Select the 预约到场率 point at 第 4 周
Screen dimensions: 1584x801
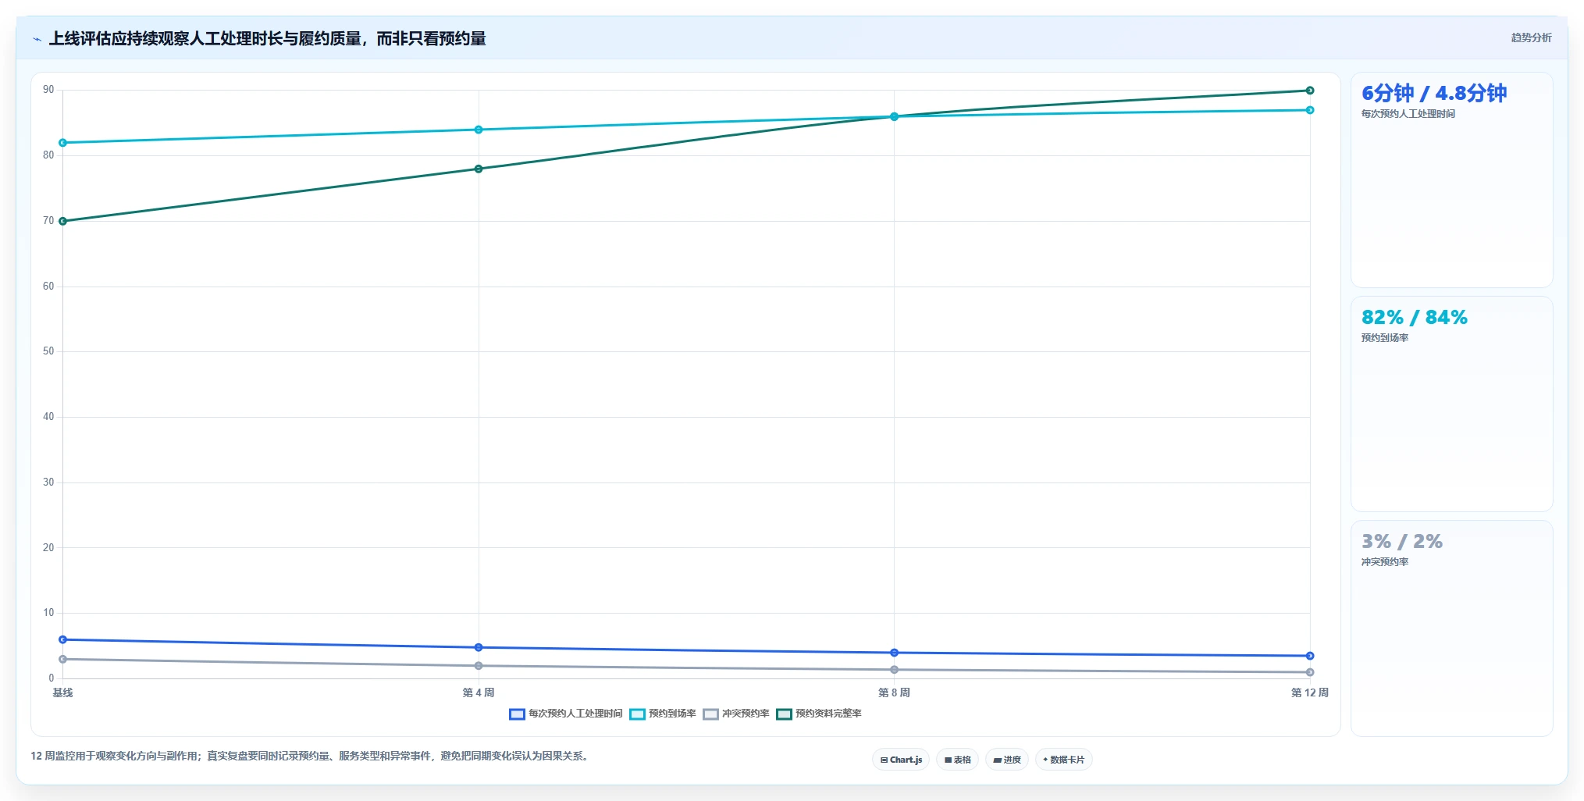point(479,130)
